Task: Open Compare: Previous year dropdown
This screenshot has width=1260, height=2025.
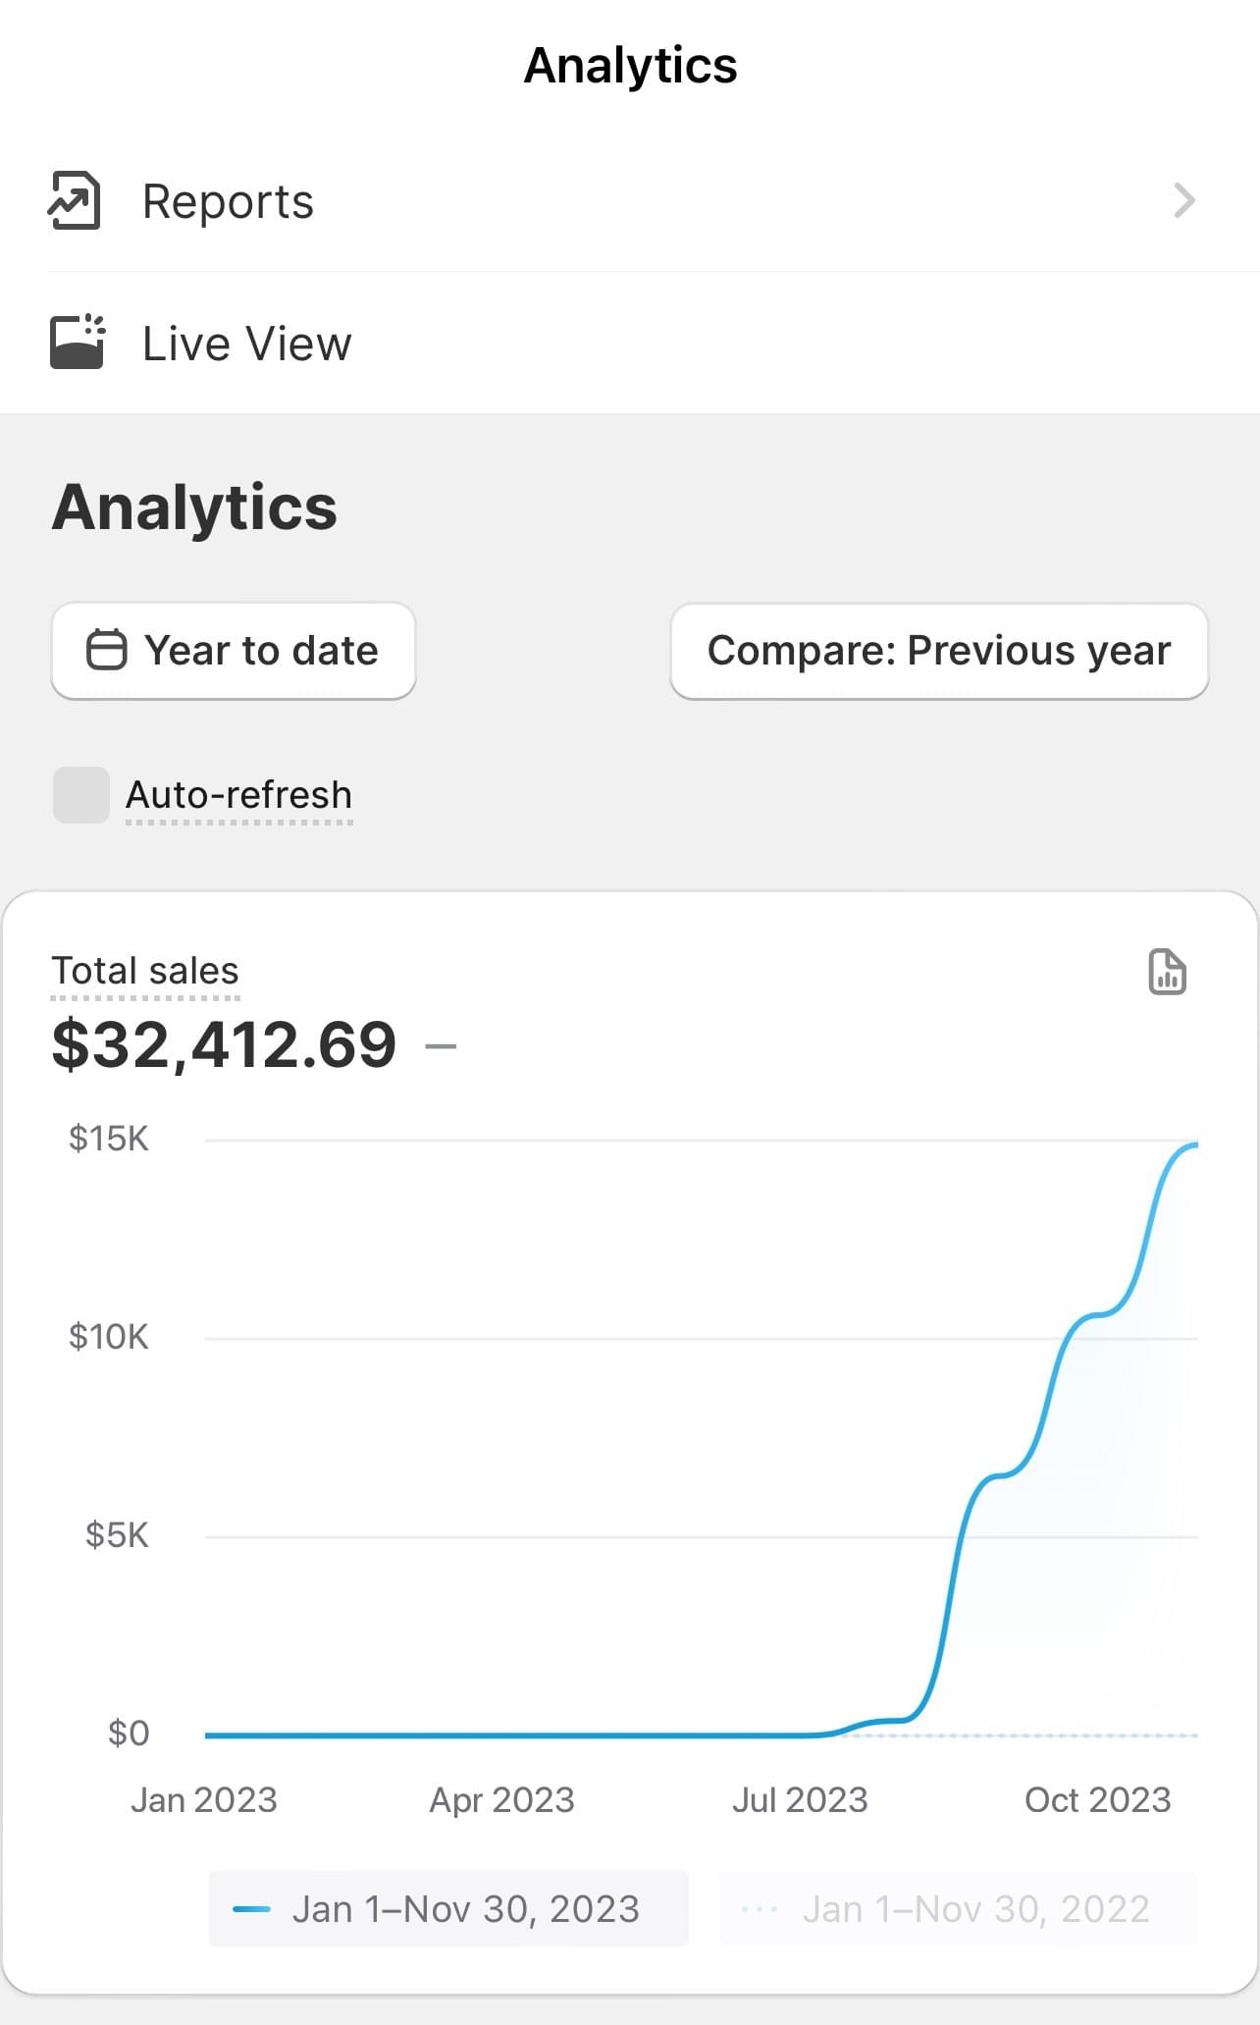Action: click(x=938, y=651)
